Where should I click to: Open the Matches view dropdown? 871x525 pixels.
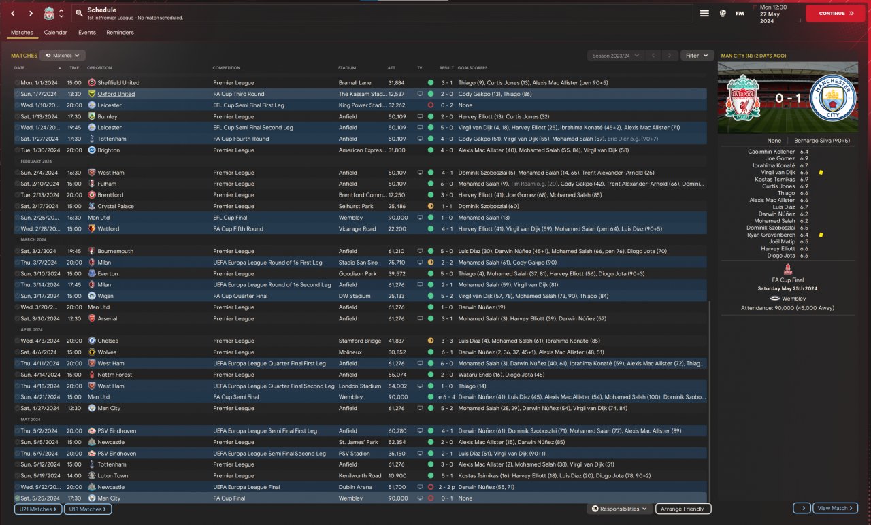[63, 56]
